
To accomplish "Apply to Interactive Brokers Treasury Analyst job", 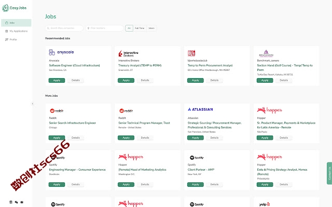I will [126, 80].
